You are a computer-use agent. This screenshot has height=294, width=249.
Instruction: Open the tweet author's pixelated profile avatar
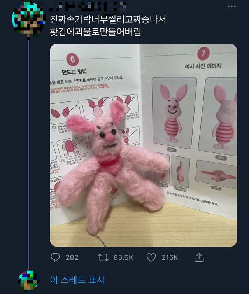click(x=26, y=19)
